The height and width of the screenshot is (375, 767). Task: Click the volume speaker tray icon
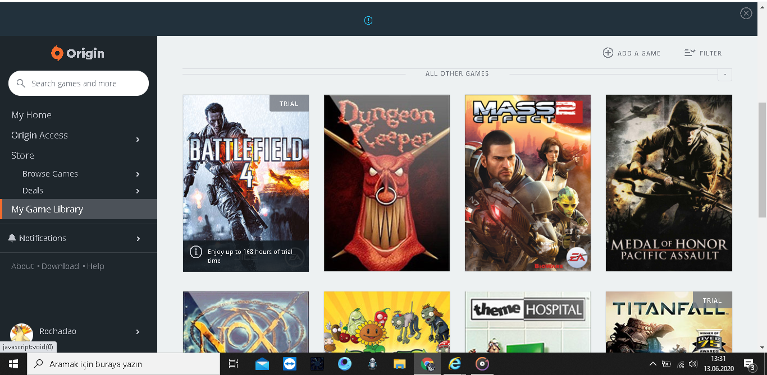(693, 364)
